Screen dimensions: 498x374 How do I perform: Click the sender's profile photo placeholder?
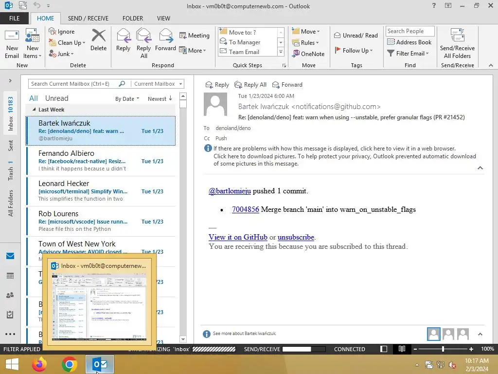coord(215,104)
